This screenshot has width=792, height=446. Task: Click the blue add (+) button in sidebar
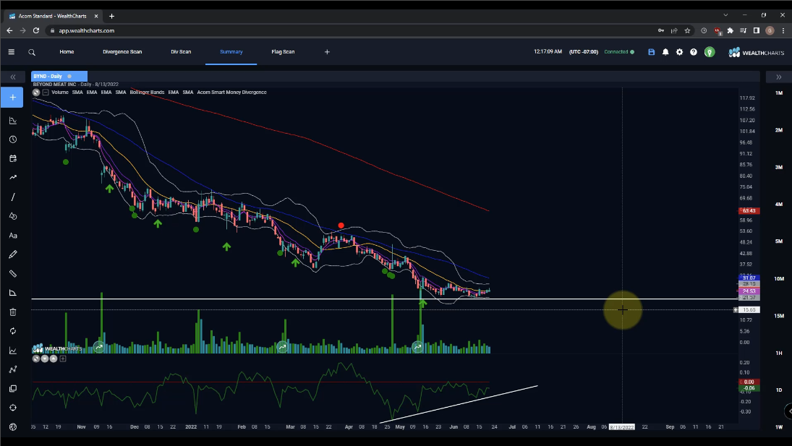[x=12, y=98]
